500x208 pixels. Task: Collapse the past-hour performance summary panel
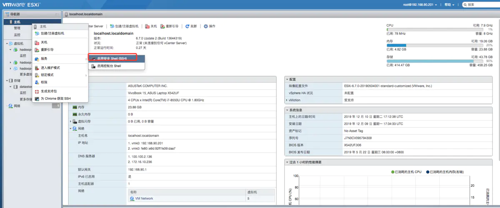[287, 162]
